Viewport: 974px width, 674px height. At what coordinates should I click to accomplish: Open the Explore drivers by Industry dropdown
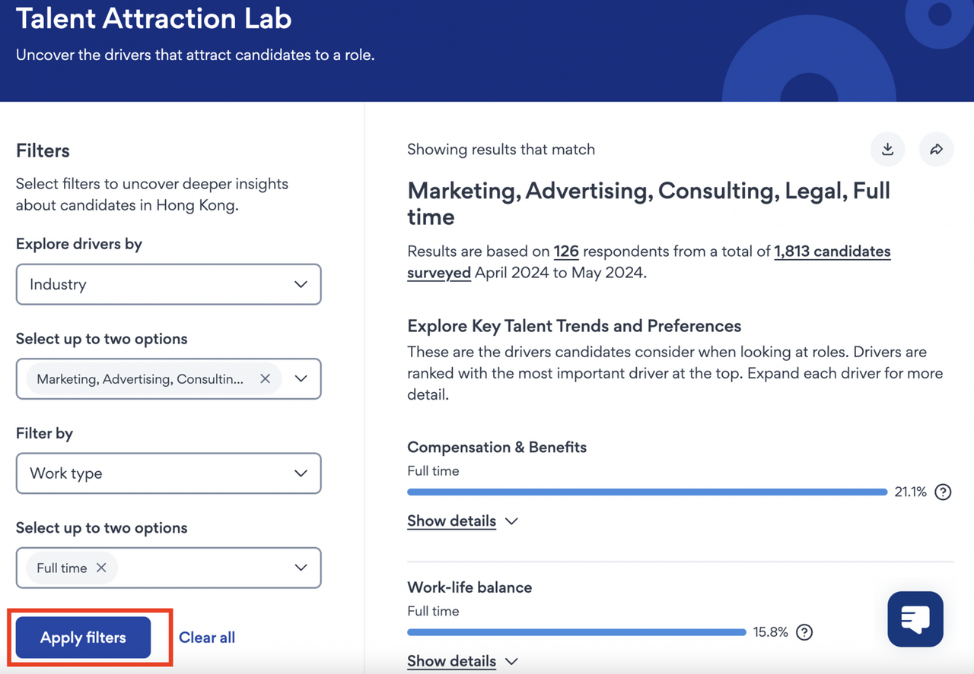click(x=168, y=284)
